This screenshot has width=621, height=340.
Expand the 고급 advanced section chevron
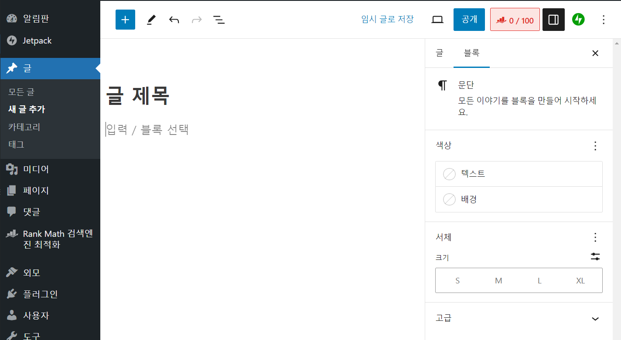(x=595, y=319)
